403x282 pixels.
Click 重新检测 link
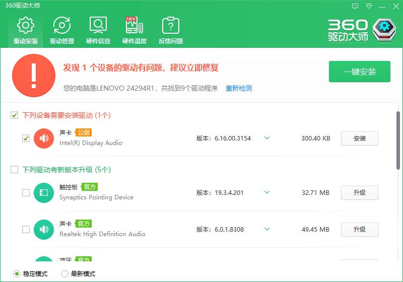[x=239, y=88]
